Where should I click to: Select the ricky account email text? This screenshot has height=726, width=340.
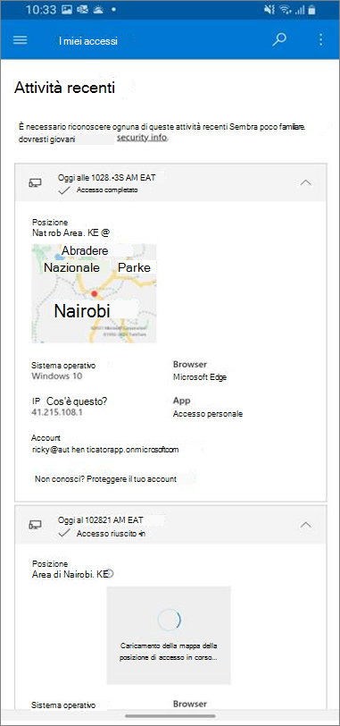click(105, 449)
